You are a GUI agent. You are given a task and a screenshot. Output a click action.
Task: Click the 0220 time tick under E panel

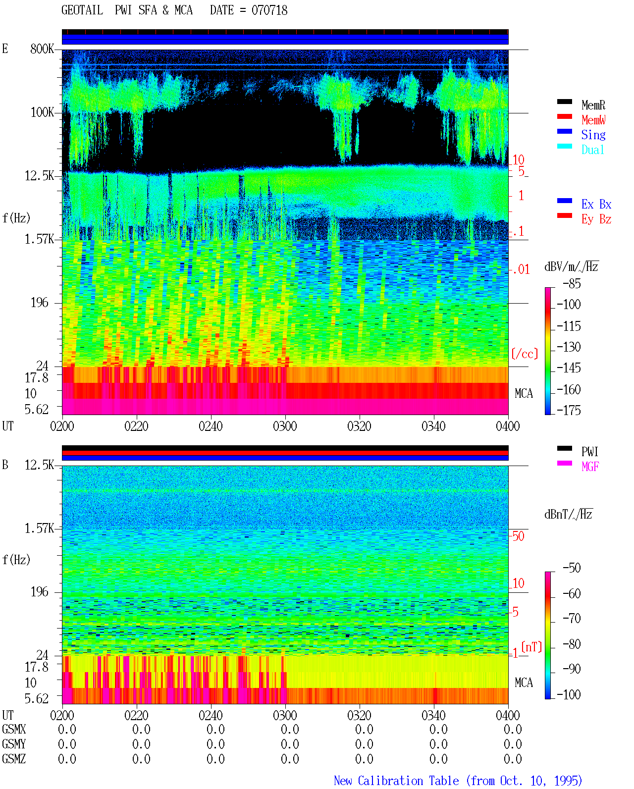pyautogui.click(x=136, y=426)
